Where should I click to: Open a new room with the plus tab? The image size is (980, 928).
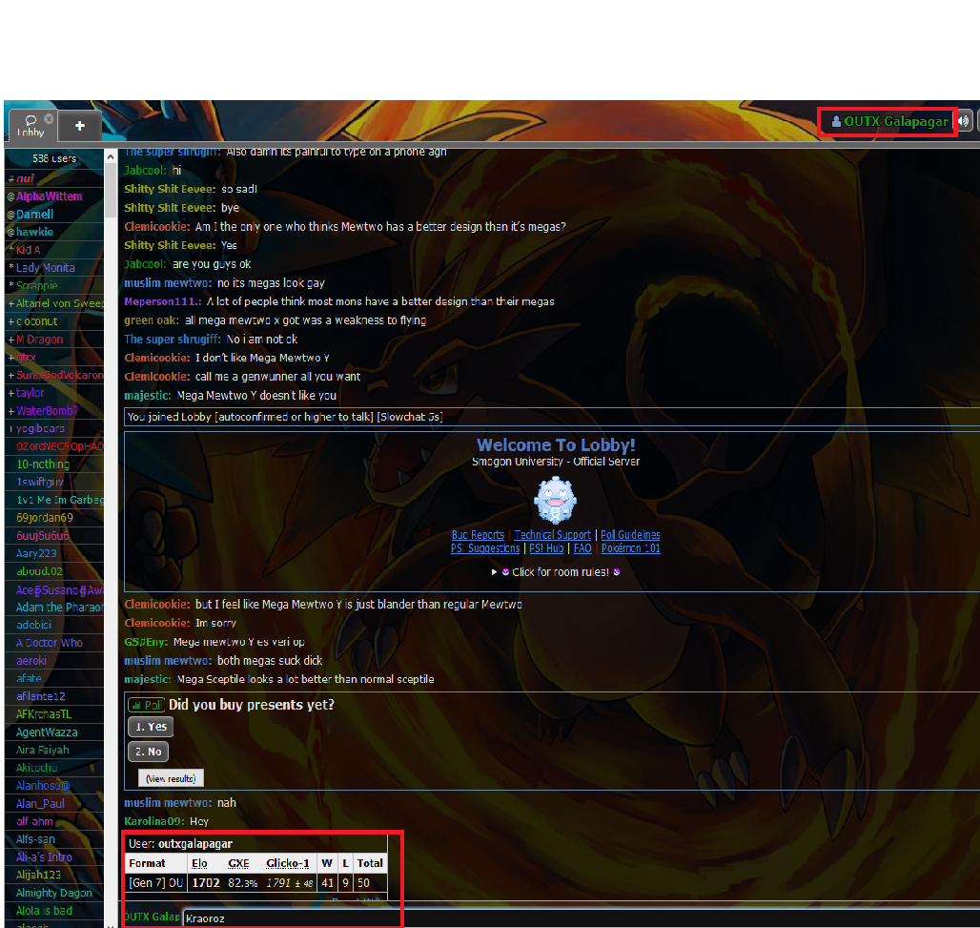point(80,126)
